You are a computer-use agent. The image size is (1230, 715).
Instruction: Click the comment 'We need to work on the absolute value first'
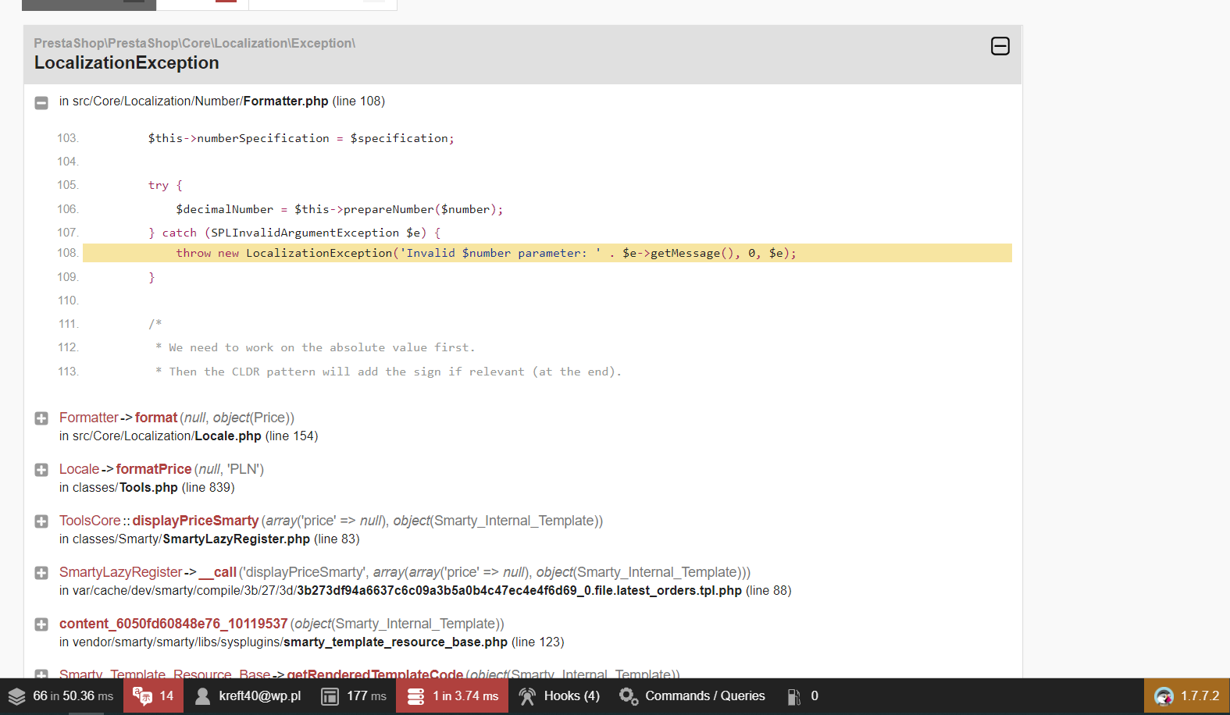pyautogui.click(x=316, y=347)
